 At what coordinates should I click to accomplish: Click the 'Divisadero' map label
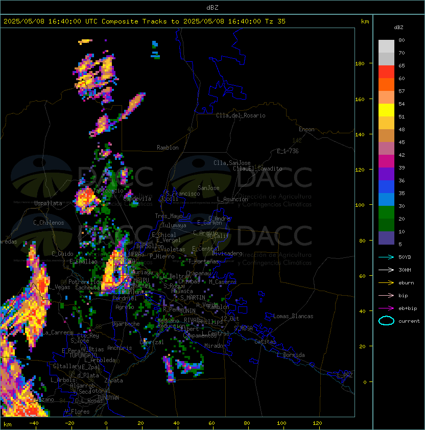227,253
